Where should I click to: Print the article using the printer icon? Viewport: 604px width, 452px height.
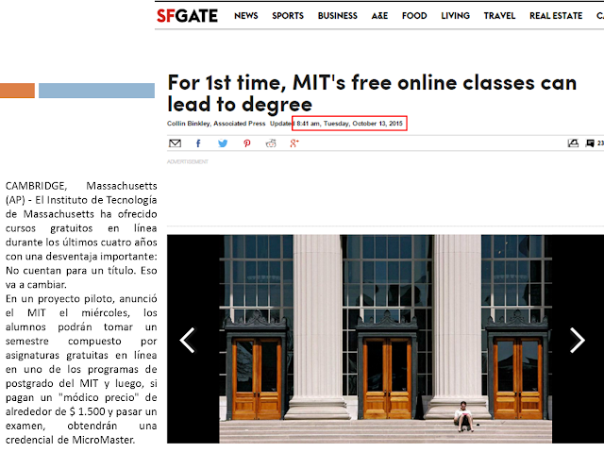coord(573,143)
